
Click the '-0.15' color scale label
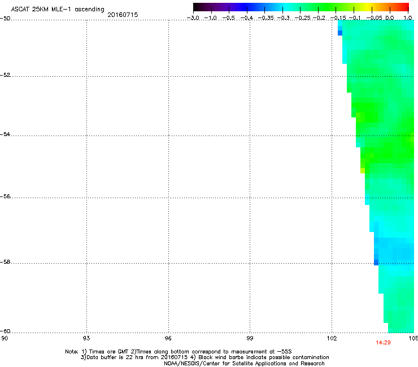[338, 18]
